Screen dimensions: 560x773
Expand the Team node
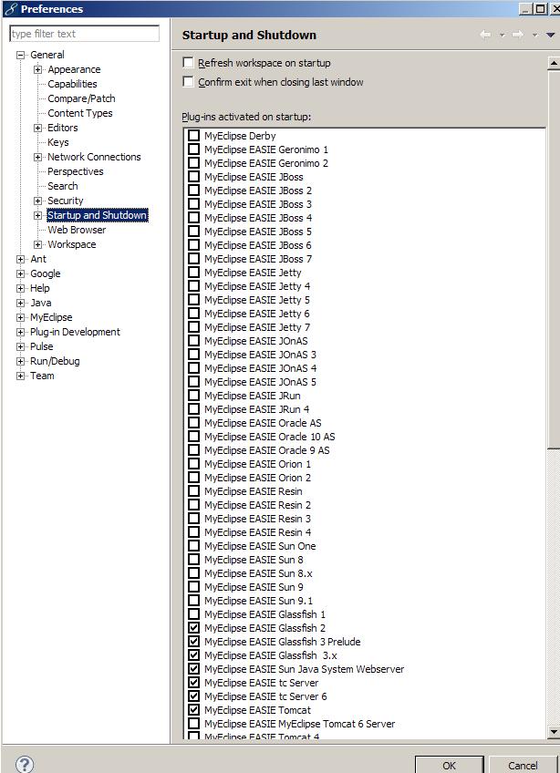pos(20,376)
